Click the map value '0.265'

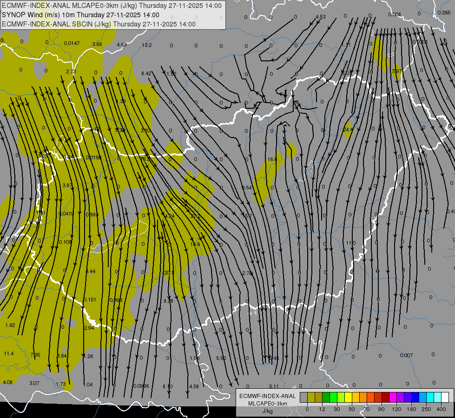[x=444, y=13]
